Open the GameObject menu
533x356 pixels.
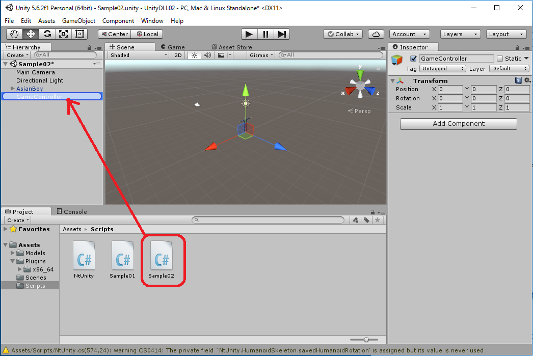click(x=78, y=21)
